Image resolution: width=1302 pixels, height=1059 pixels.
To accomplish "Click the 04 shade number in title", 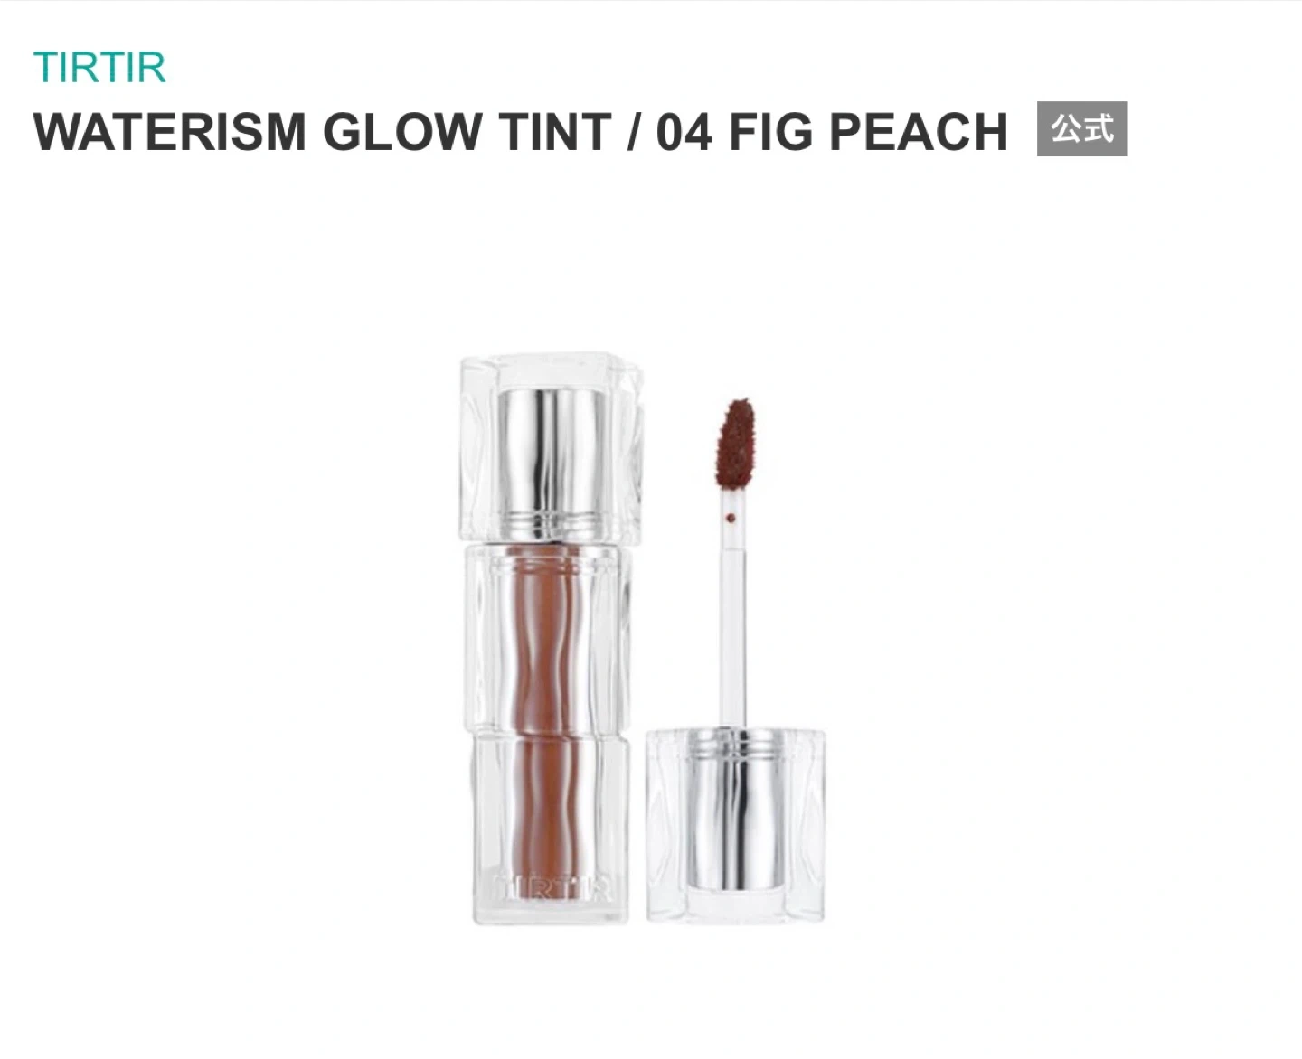I will click(684, 132).
